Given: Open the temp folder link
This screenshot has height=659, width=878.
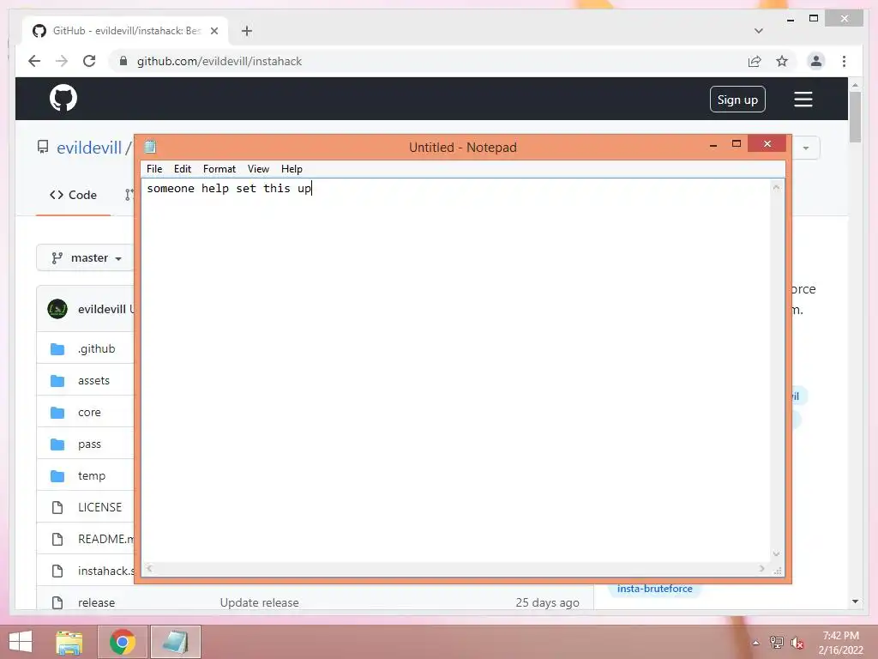Looking at the screenshot, I should point(91,475).
